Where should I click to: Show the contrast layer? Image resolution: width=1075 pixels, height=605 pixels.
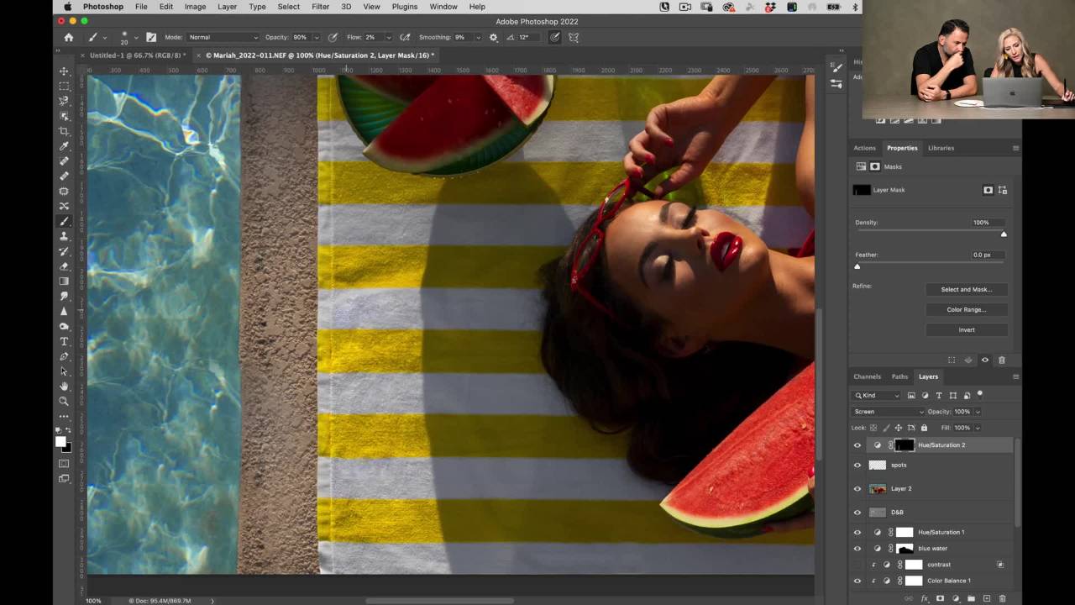857,565
